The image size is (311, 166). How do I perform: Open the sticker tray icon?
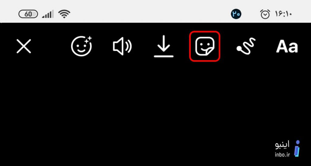[x=205, y=46]
